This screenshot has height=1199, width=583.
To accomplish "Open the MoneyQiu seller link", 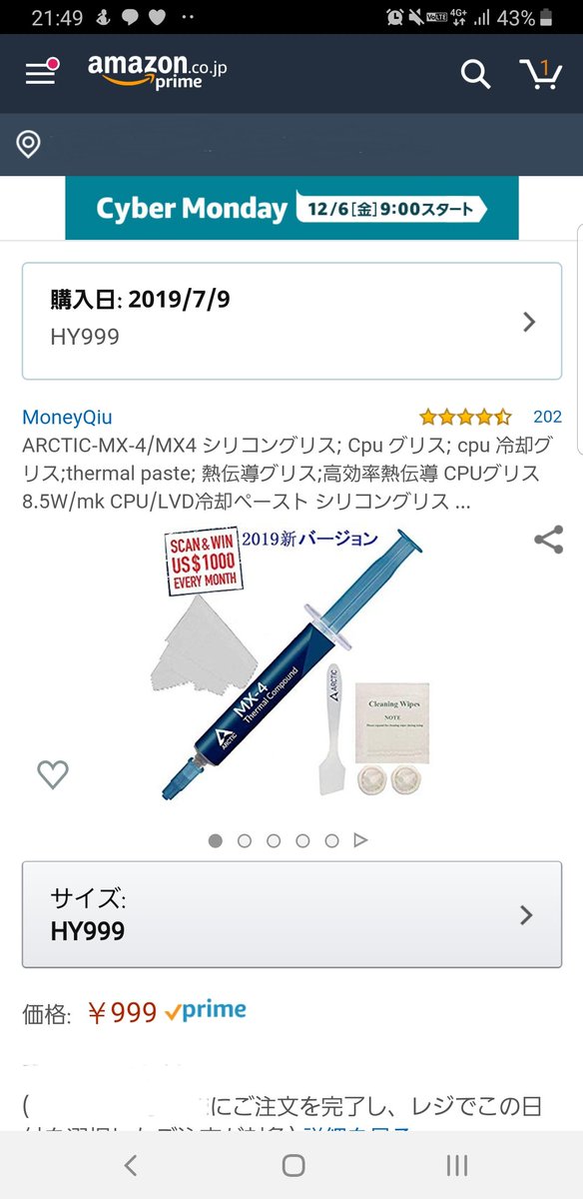I will coord(67,417).
